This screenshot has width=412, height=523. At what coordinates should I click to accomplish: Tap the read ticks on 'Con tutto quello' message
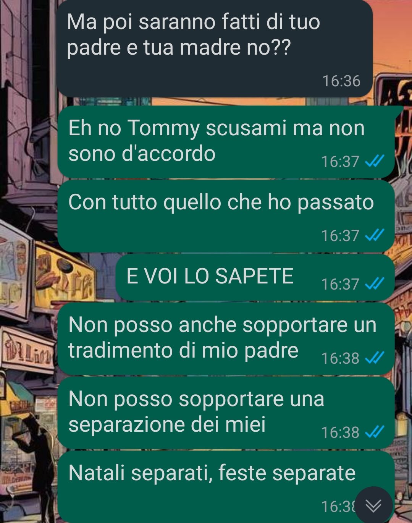tap(374, 235)
